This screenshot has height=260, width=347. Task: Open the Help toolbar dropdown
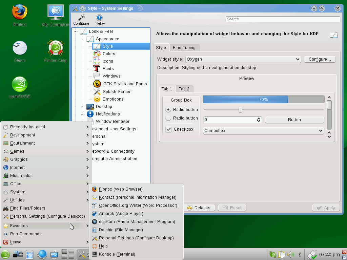(x=100, y=20)
